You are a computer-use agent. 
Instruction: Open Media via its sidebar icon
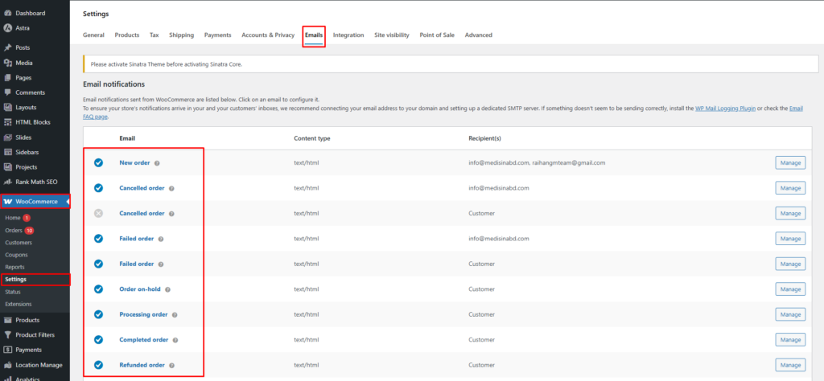[7, 63]
